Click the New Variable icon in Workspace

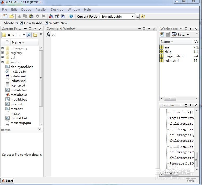tap(162, 34)
